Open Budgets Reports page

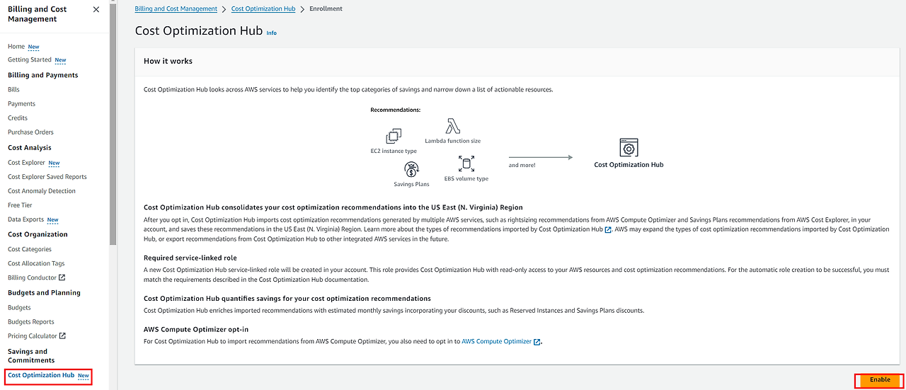pyautogui.click(x=31, y=322)
